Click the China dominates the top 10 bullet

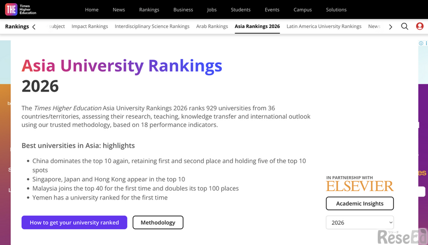[169, 165]
